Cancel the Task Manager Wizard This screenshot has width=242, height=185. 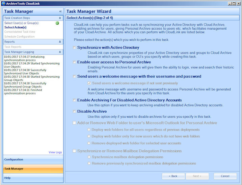(225, 176)
